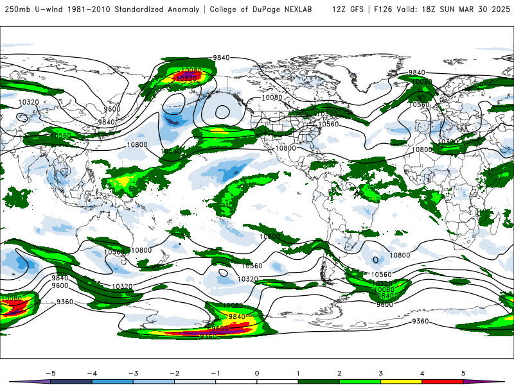Click the '9840' contour label near Iceland
The height and width of the screenshot is (385, 514).
416,73
